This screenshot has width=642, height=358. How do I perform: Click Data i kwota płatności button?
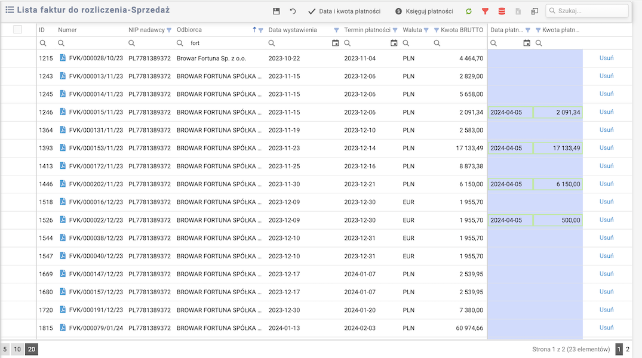[344, 11]
